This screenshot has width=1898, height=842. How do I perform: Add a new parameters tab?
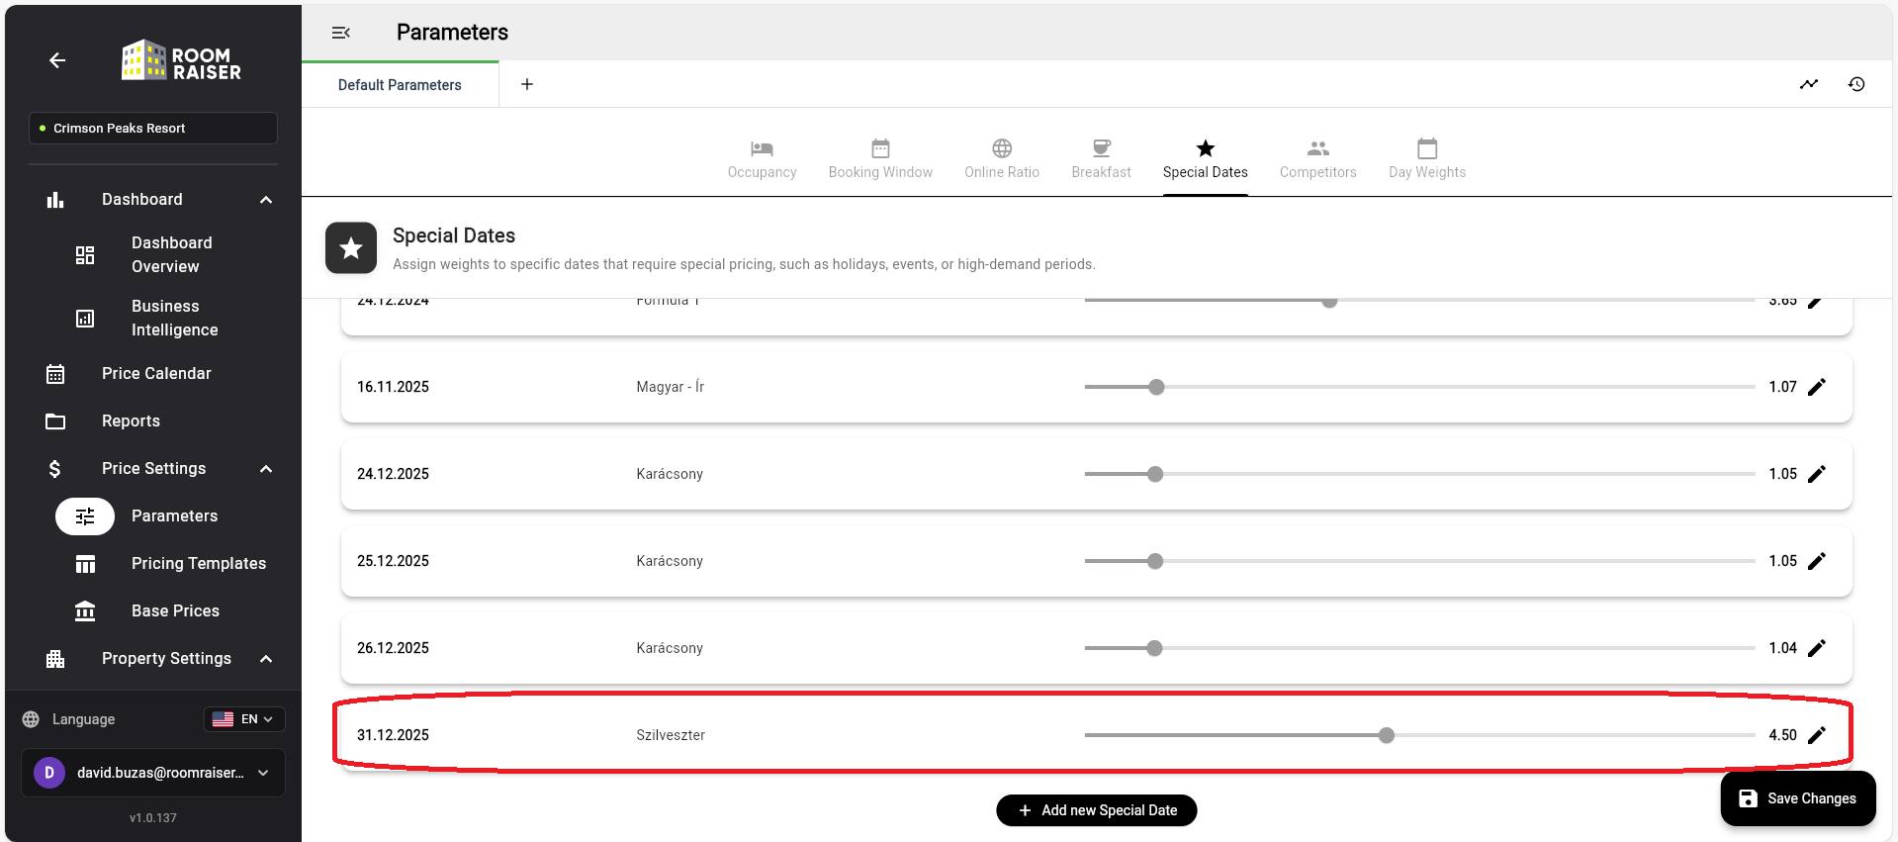coord(527,84)
